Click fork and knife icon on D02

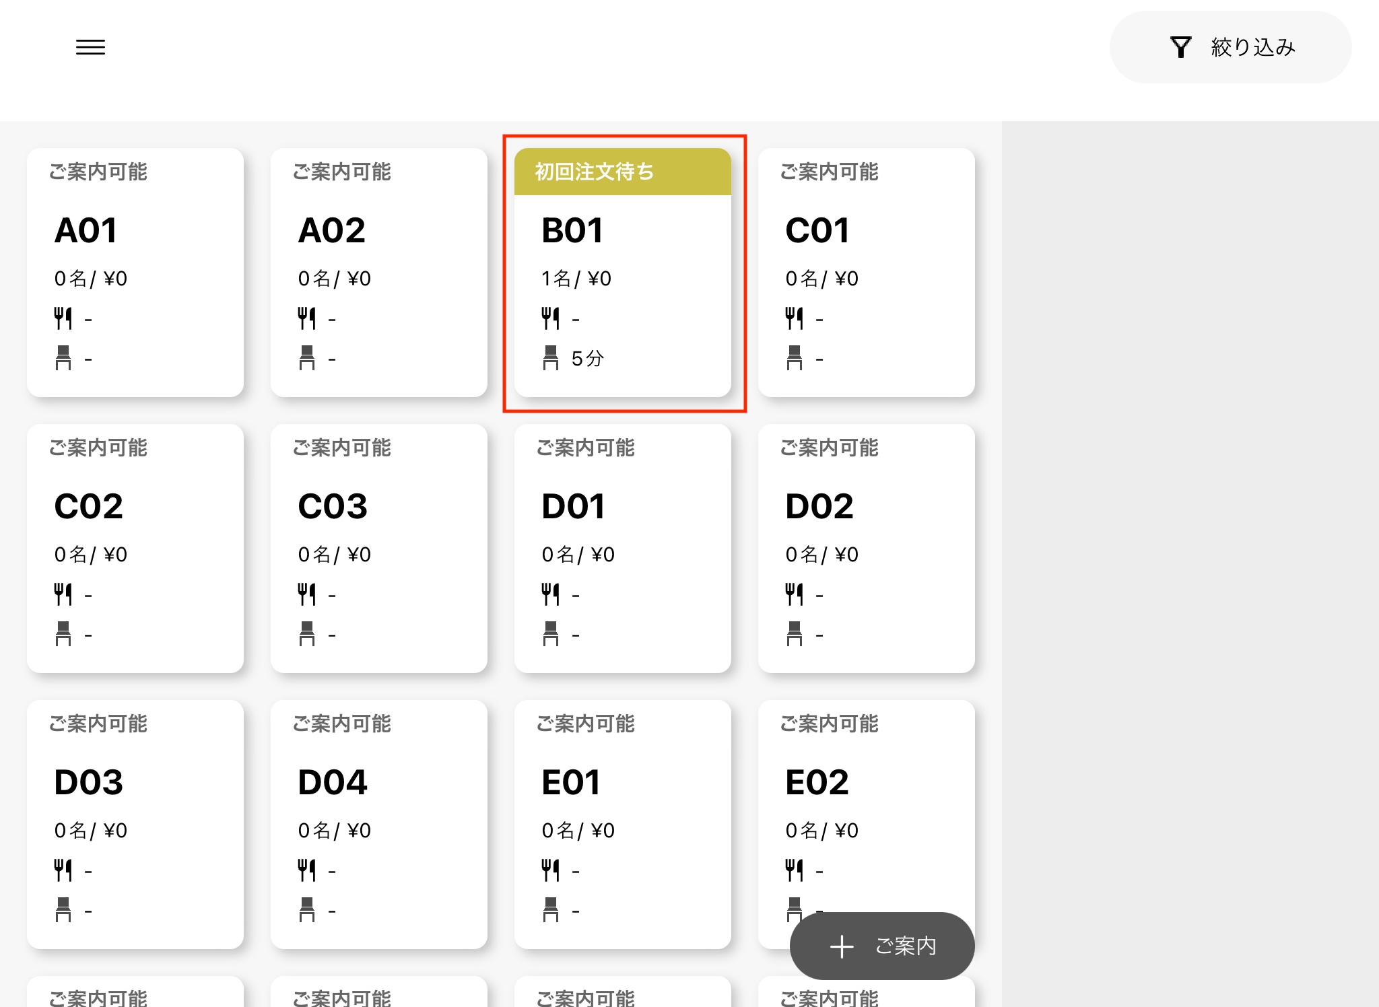pyautogui.click(x=794, y=594)
